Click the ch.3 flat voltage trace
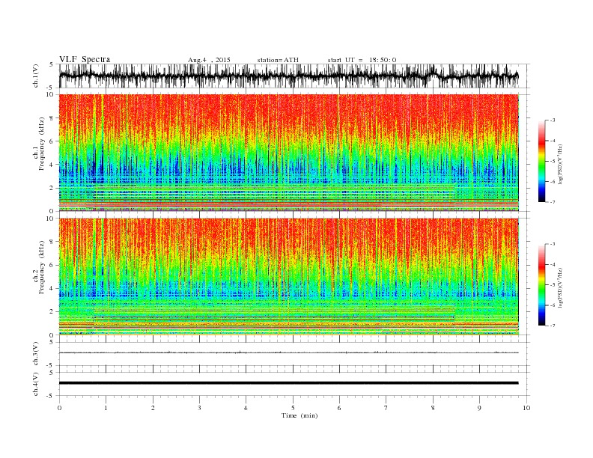 tap(288, 352)
